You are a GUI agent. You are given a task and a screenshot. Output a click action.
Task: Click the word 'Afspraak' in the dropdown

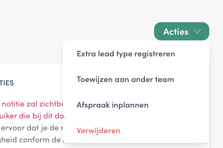click(x=93, y=105)
